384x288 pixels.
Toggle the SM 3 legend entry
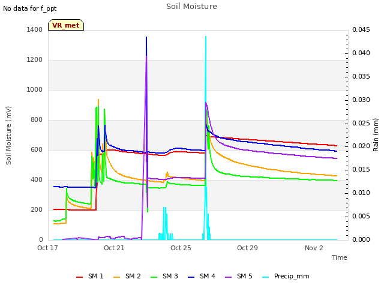click(x=164, y=276)
